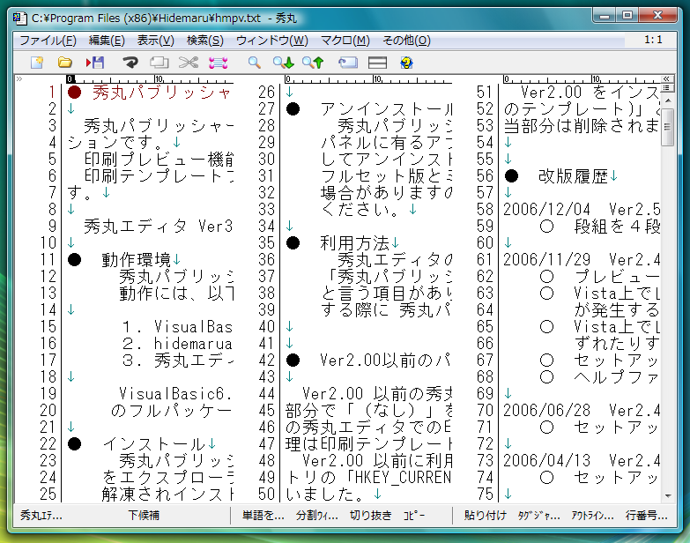Click the VisualBasic6. text on line 19
This screenshot has width=690, height=543.
coord(175,393)
